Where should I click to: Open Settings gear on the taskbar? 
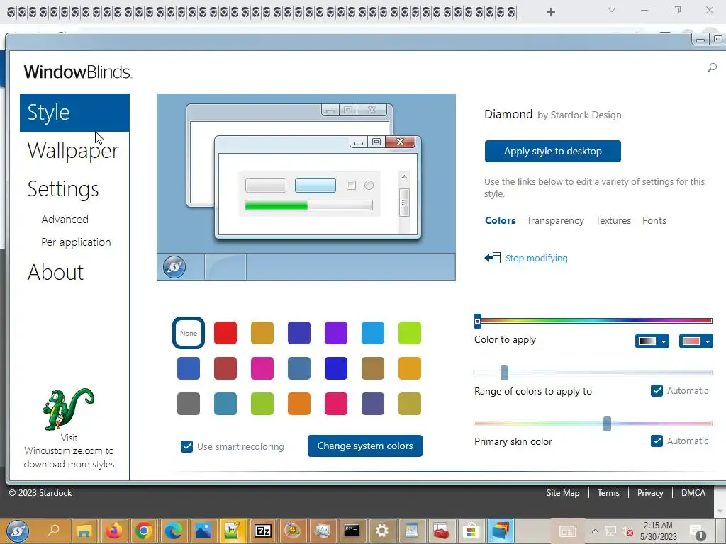pos(382,531)
